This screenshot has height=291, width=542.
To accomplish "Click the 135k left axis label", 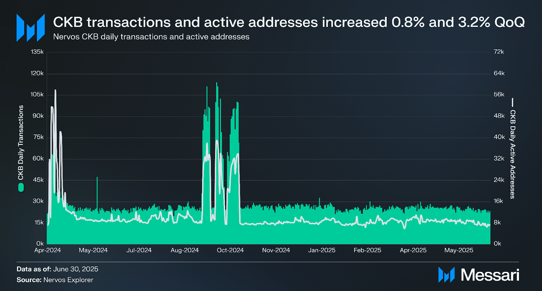I will point(37,52).
